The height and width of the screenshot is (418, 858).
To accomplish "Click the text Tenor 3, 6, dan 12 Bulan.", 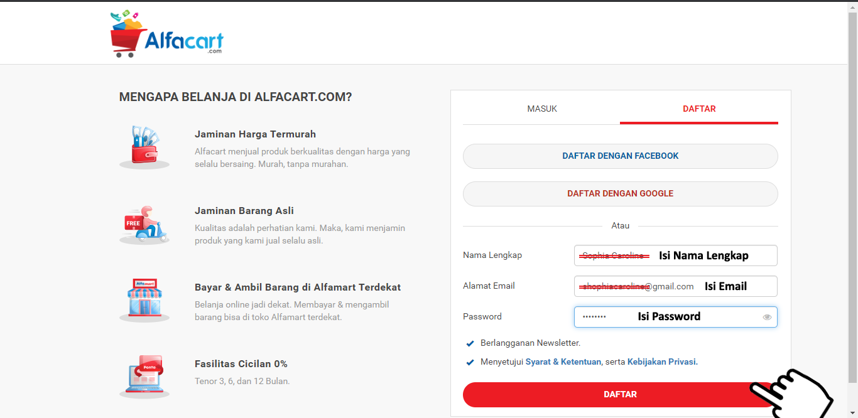I will [x=242, y=381].
